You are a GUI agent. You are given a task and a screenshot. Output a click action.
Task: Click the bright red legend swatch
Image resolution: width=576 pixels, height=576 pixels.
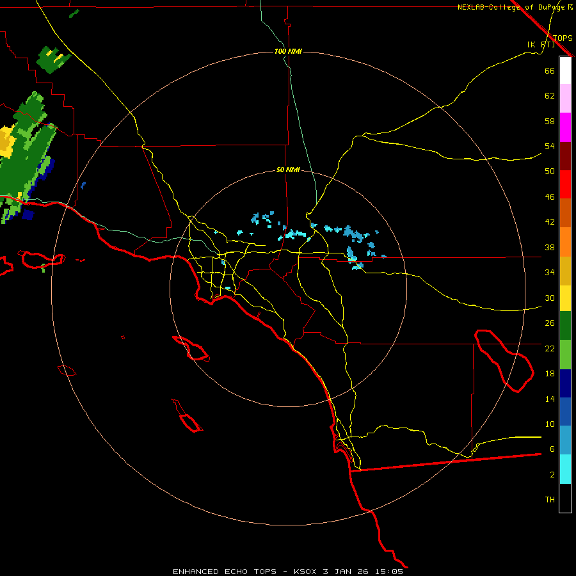point(565,184)
